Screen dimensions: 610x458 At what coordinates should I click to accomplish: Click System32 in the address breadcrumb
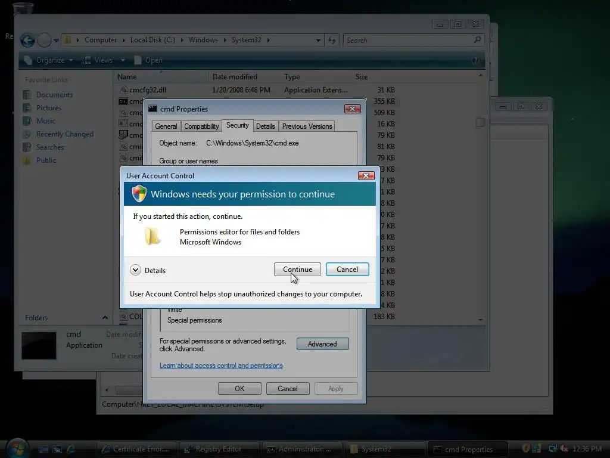246,40
